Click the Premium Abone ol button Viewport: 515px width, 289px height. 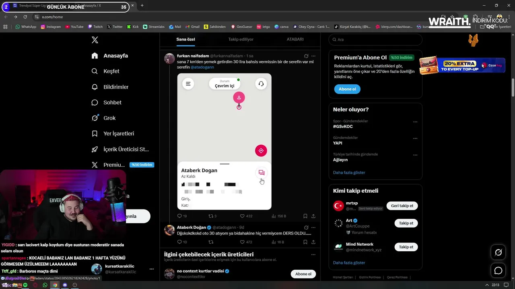(x=347, y=89)
